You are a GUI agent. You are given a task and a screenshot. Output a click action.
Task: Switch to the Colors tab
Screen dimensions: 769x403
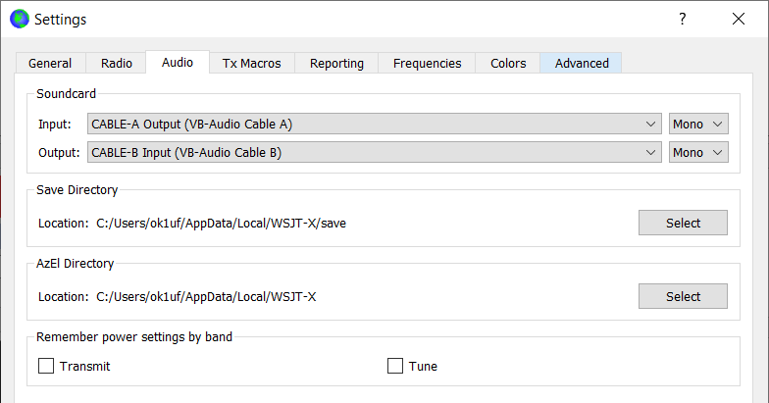coord(508,63)
